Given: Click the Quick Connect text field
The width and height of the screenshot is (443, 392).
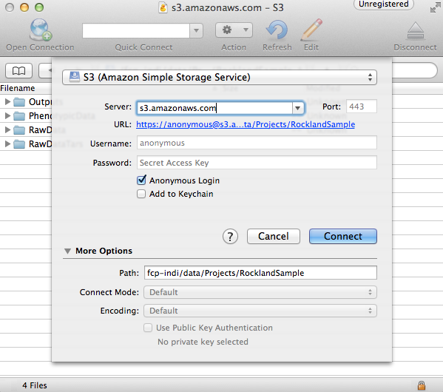Looking at the screenshot, I should point(136,30).
